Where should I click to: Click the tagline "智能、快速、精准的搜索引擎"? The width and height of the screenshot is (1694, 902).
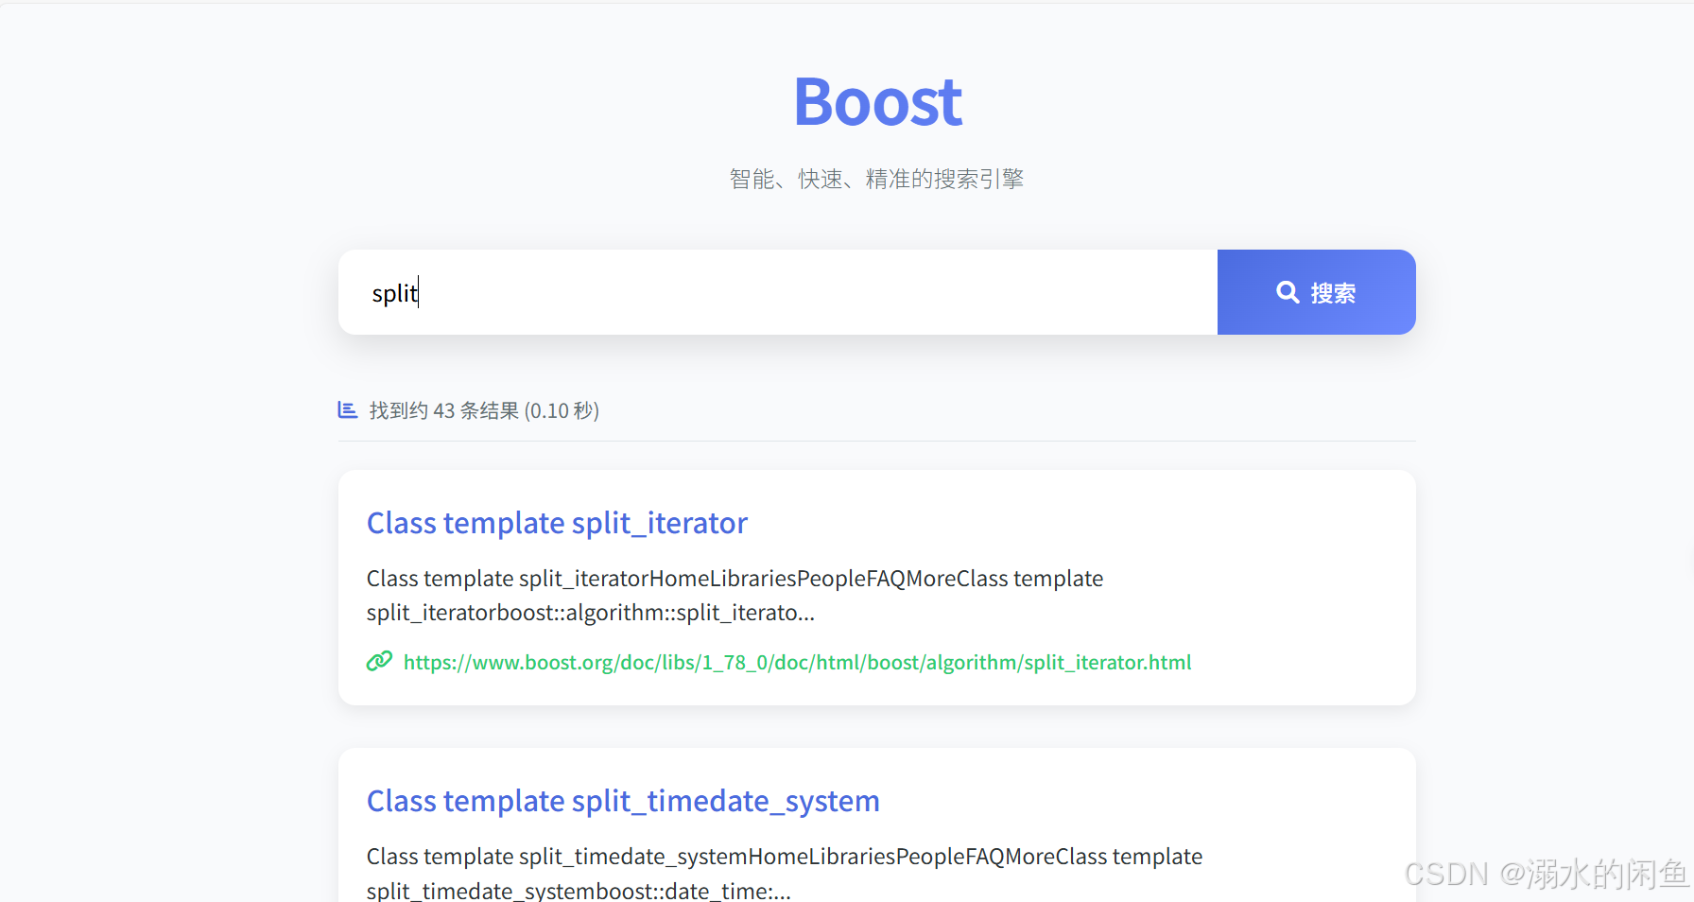pyautogui.click(x=876, y=179)
